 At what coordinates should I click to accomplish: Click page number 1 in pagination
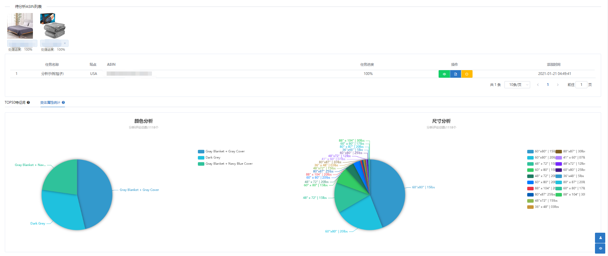point(548,85)
